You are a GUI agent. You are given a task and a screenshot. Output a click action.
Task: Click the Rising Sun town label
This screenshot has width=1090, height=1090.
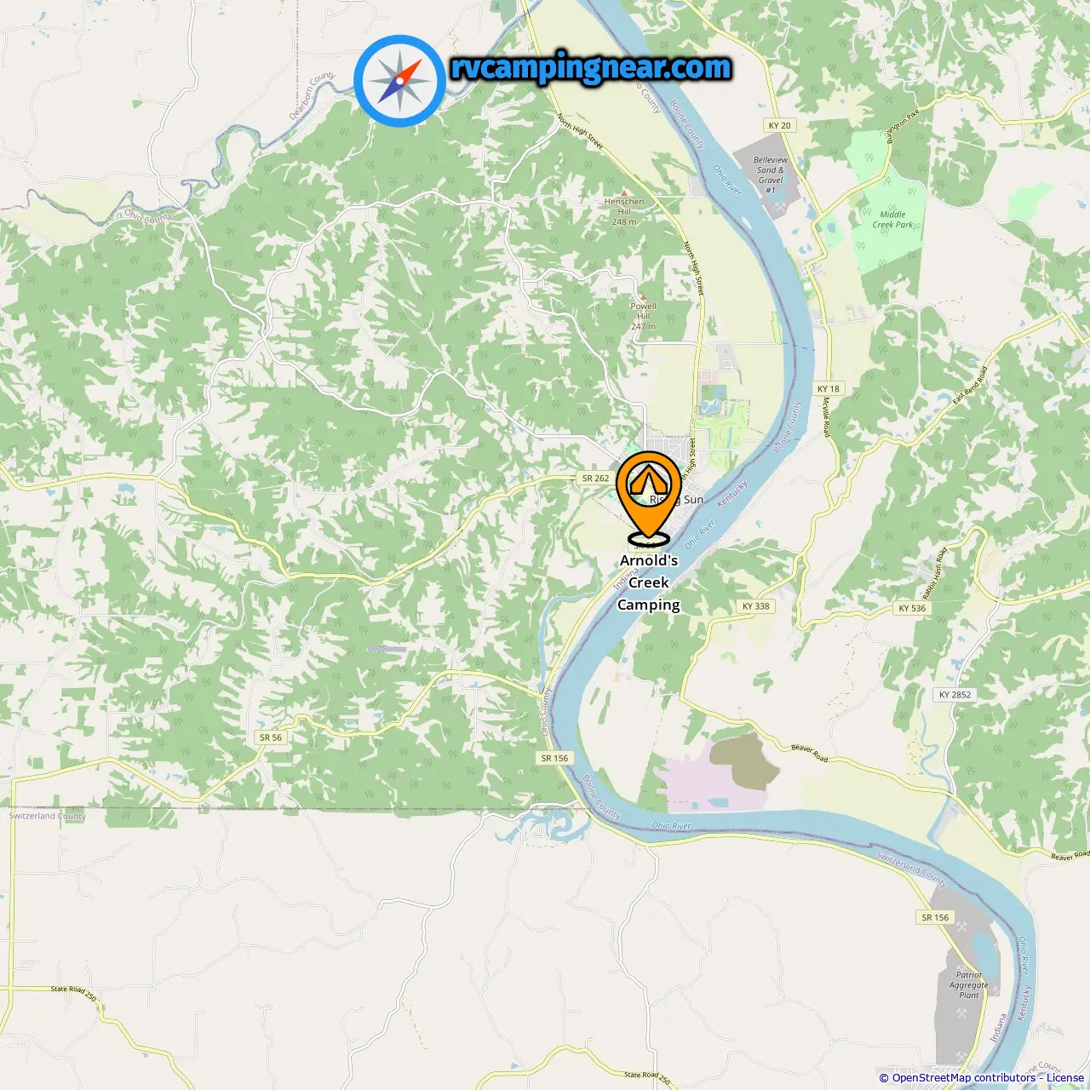(x=677, y=500)
